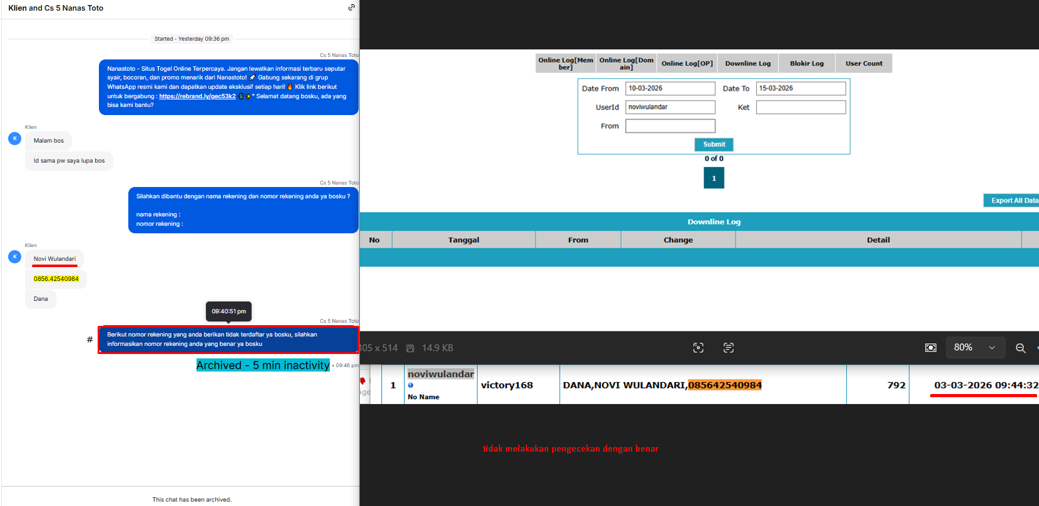Viewport: 1039px width, 506px height.
Task: Click Klien avatar beside 'Novi Wulandari'
Action: pyautogui.click(x=15, y=256)
